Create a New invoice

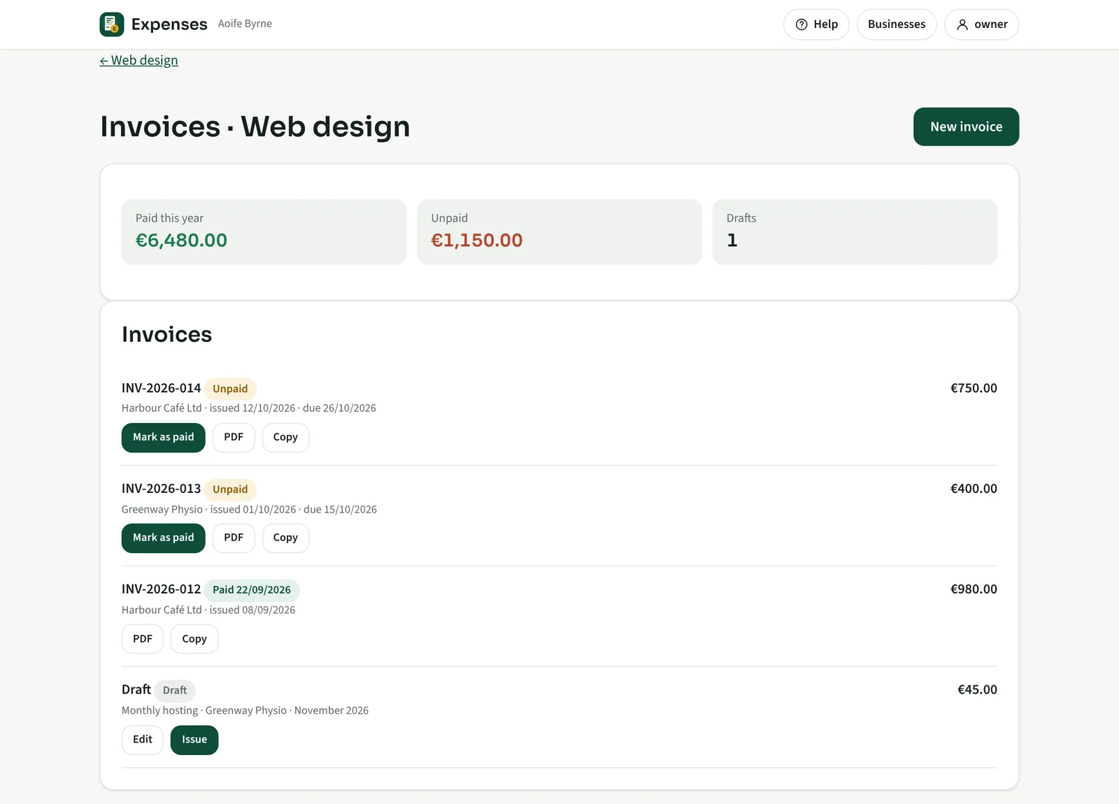click(966, 127)
